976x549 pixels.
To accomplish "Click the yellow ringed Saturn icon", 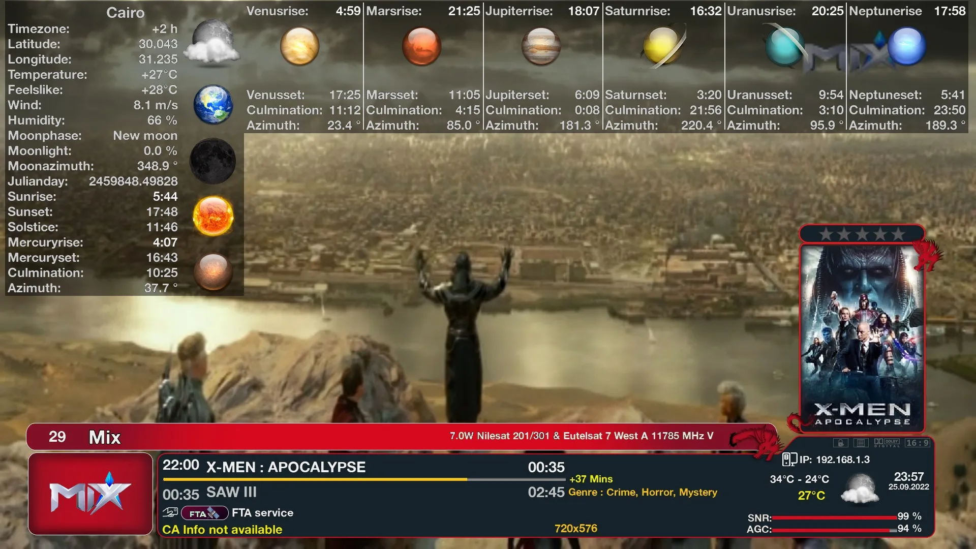I will (x=663, y=46).
